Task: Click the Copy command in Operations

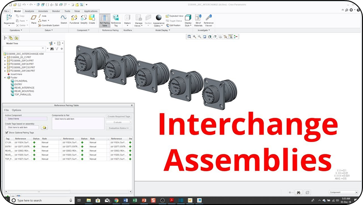Action: coord(20,16)
